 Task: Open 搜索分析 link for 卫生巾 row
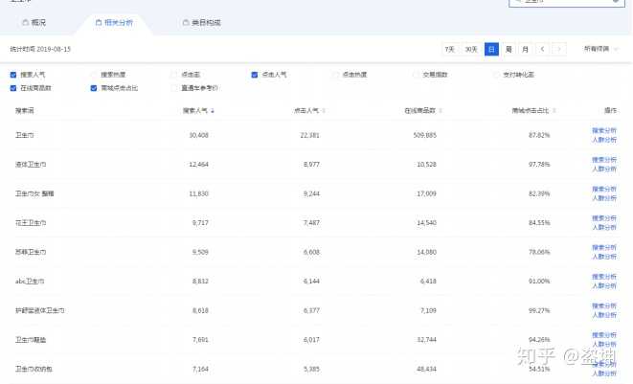tap(604, 130)
